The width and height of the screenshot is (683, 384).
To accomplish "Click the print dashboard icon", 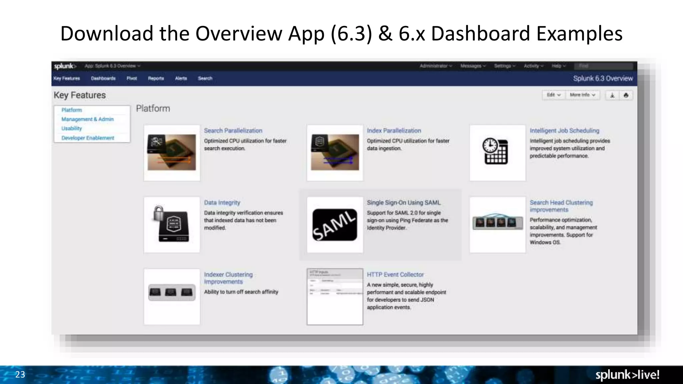I will pyautogui.click(x=626, y=95).
